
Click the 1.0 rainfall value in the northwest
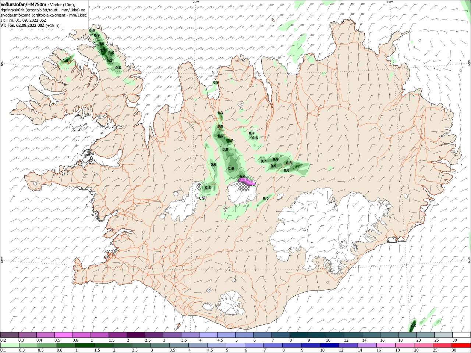point(111,53)
